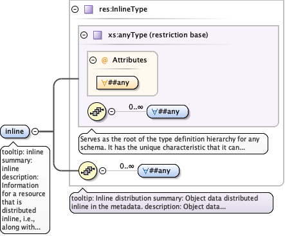This screenshot has height=236, width=285.
Task: Click the inline tooltip description box
Action: 25,190
